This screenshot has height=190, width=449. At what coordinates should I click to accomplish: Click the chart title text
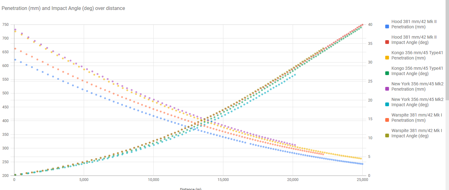(63, 8)
